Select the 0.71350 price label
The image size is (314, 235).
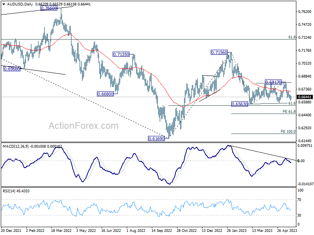click(121, 54)
